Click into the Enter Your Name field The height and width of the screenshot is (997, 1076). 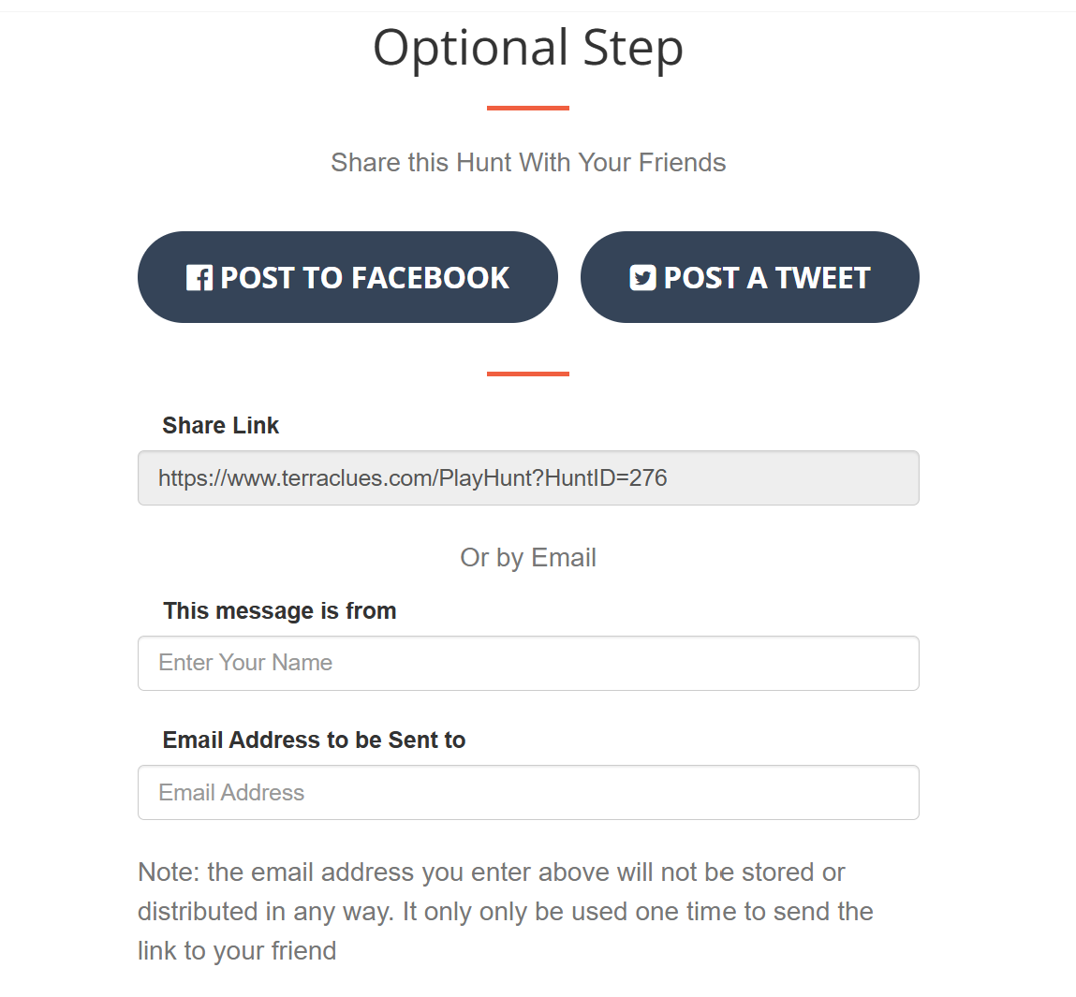tap(528, 663)
